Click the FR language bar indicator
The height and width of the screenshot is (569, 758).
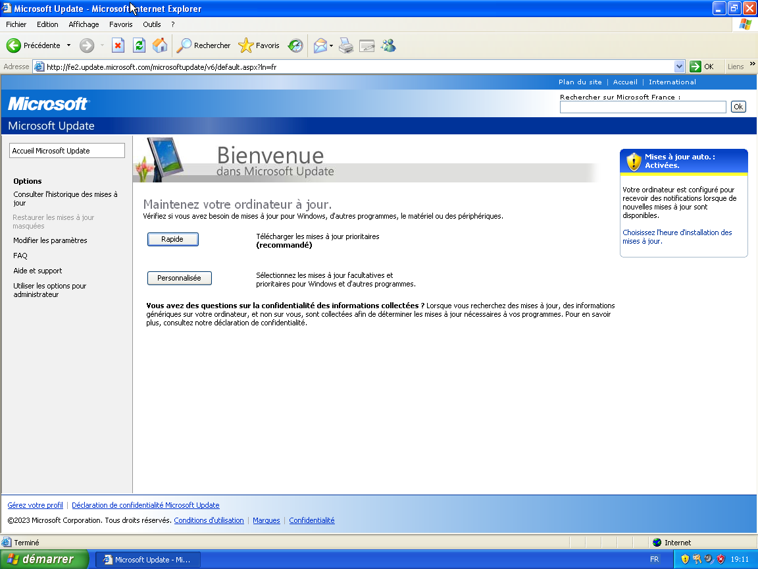[x=654, y=559]
